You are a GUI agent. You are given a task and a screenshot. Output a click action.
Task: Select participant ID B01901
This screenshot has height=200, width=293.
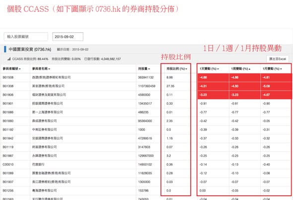click(8, 103)
